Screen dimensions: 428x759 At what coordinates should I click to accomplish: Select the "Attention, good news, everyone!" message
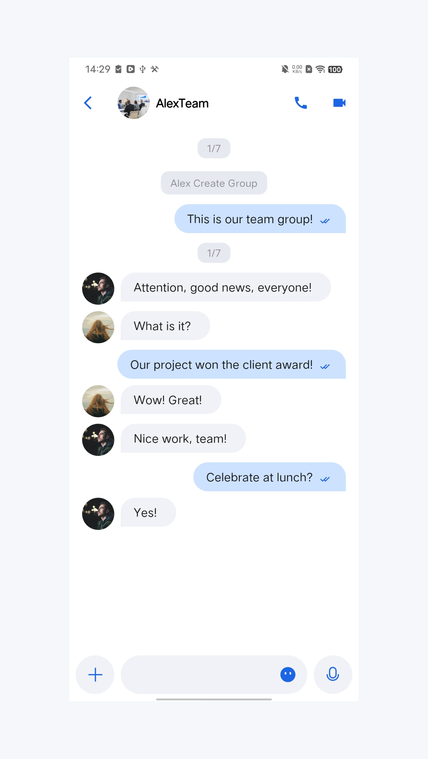(226, 287)
